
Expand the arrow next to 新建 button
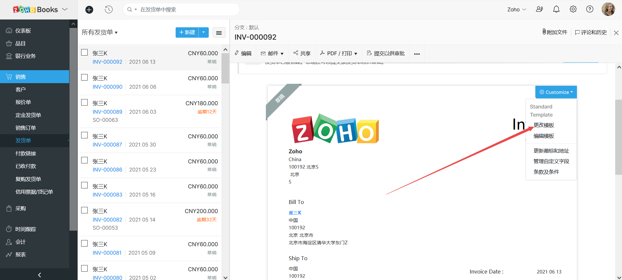click(204, 32)
